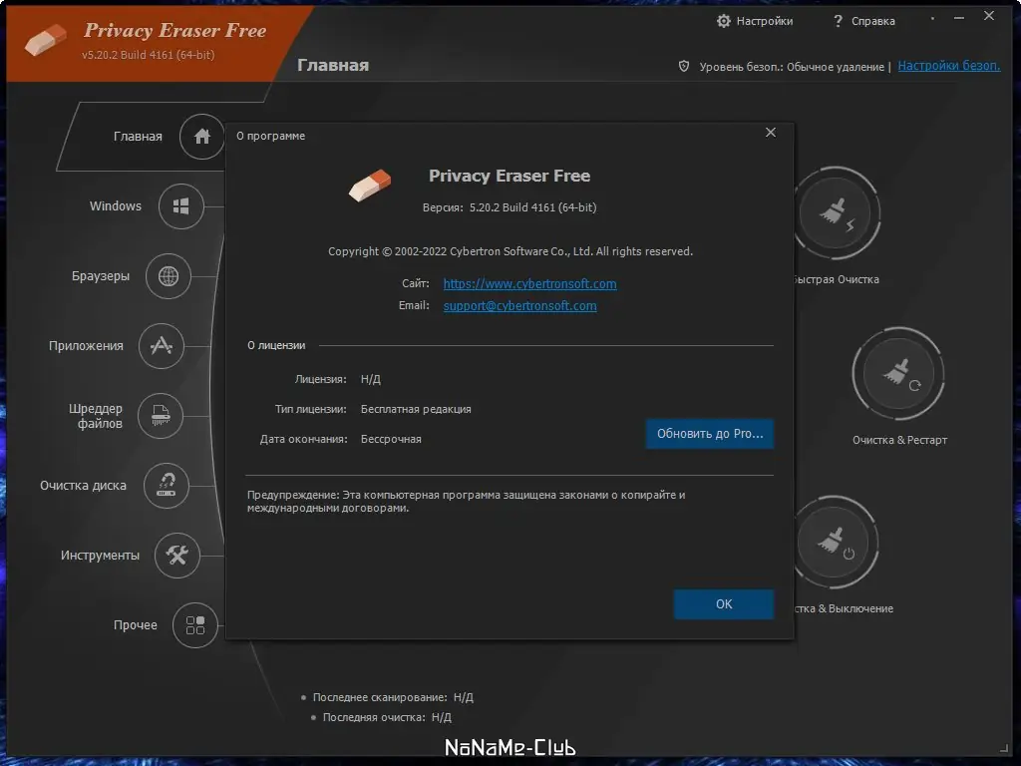Open the Applications icon in sidebar

pos(161,346)
